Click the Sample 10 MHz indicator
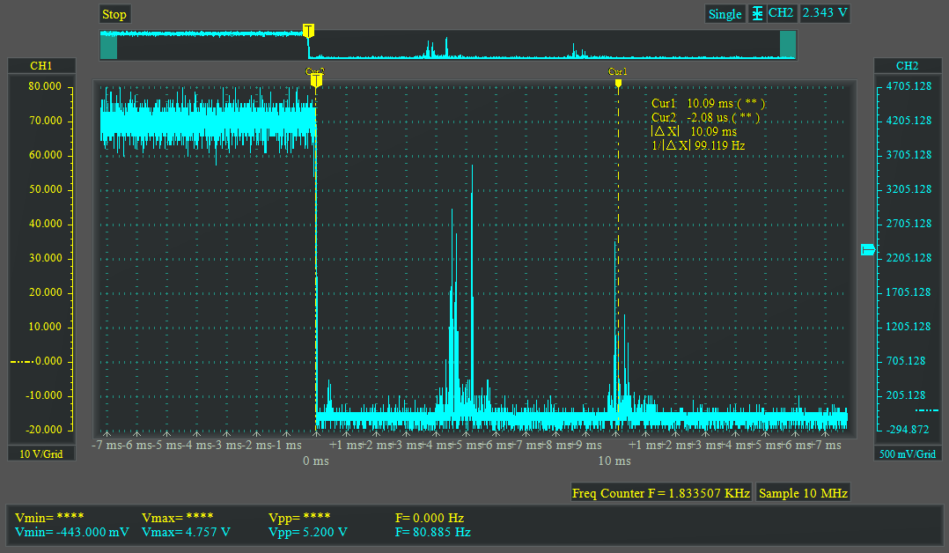Screen dimensions: 949x553 [x=803, y=493]
